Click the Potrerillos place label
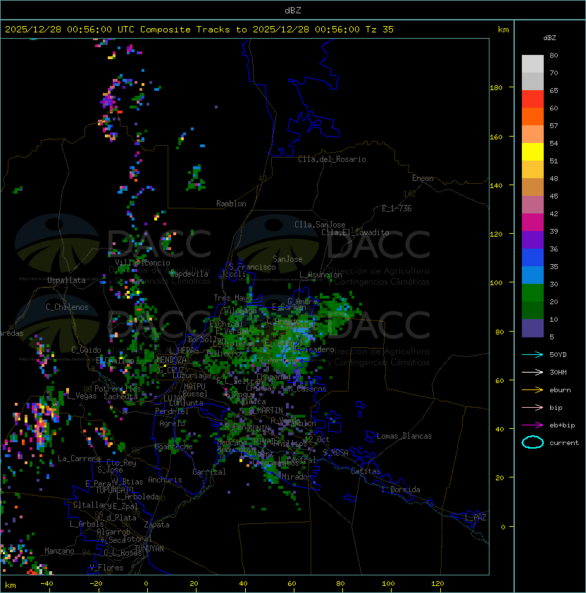Screen dimensions: 586x593 [118, 389]
